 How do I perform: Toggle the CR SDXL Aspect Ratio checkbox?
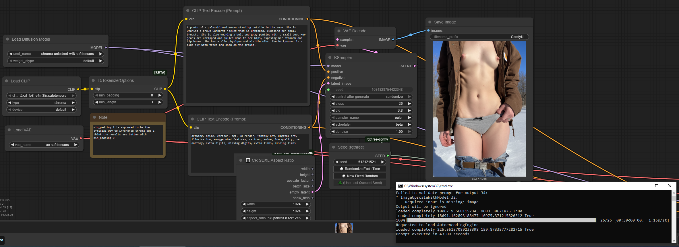coord(248,160)
